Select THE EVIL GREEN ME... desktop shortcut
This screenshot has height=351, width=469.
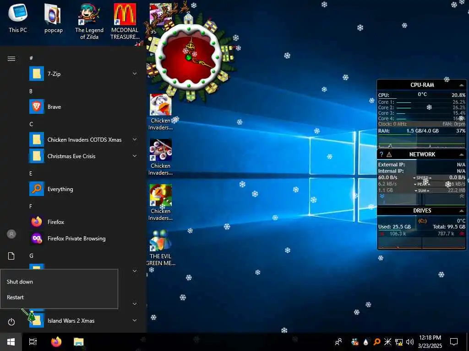tap(161, 248)
